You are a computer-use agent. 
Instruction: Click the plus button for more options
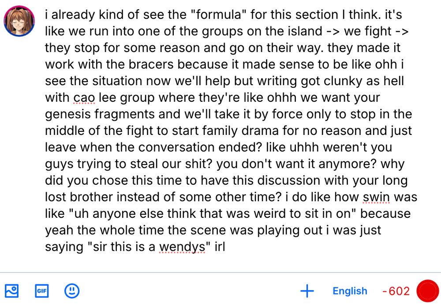click(307, 291)
